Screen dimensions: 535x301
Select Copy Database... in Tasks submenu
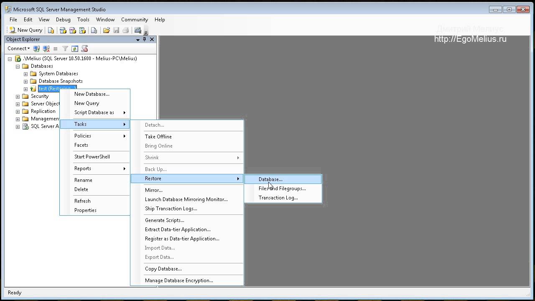[187, 269]
